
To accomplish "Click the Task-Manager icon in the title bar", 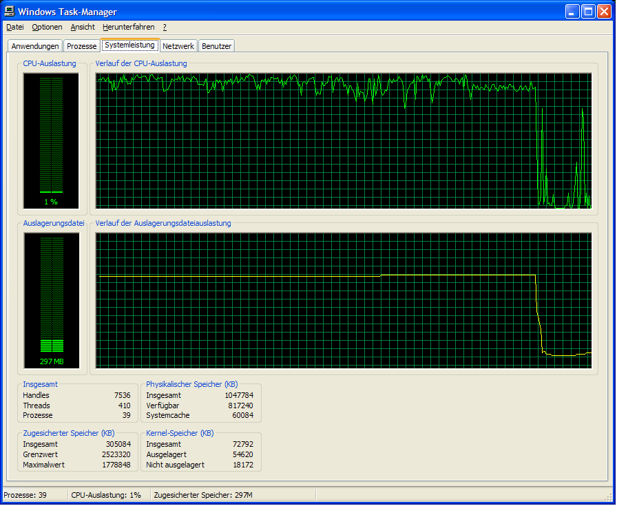I will click(10, 12).
